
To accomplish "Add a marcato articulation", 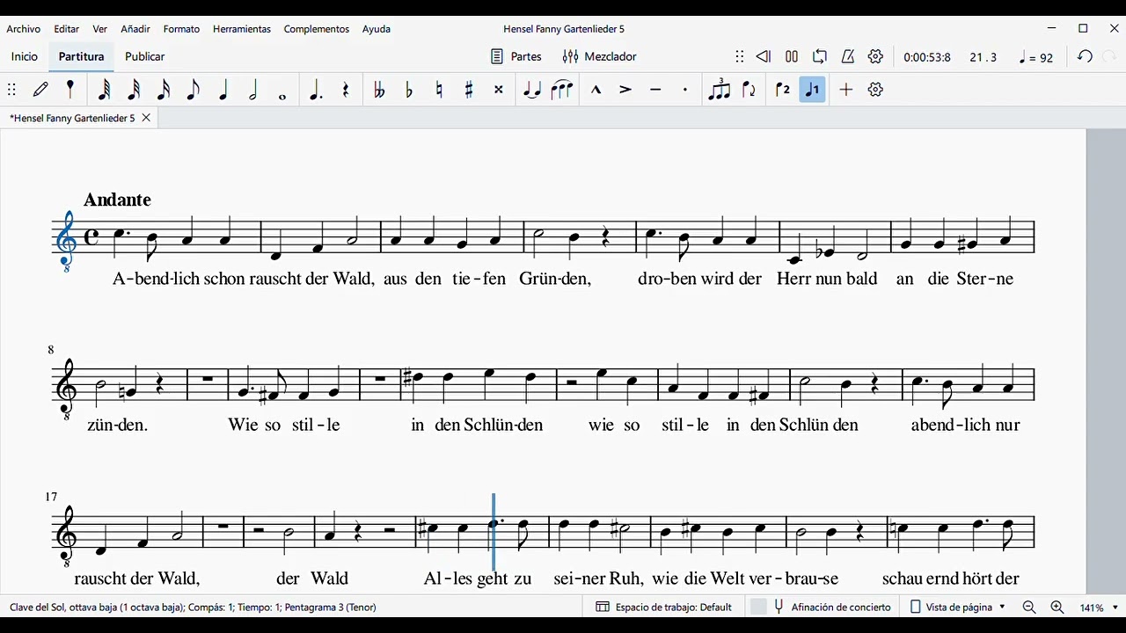I will [x=596, y=89].
